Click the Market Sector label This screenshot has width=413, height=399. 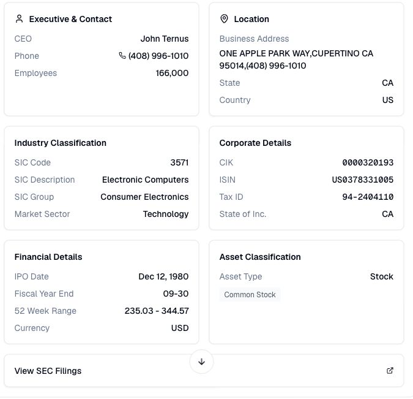pos(42,214)
